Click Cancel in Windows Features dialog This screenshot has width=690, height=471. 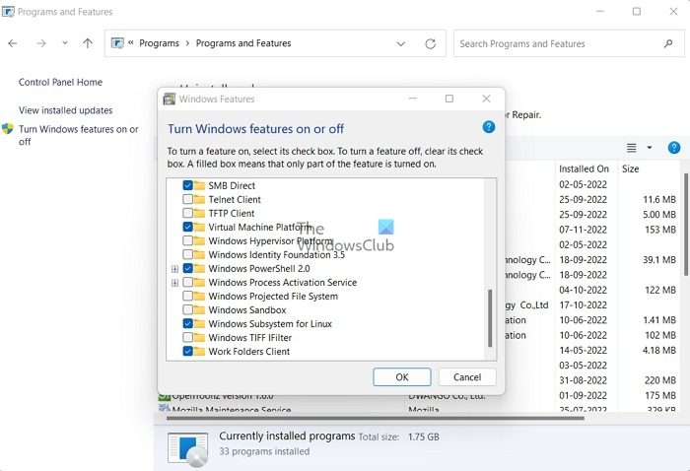click(467, 377)
